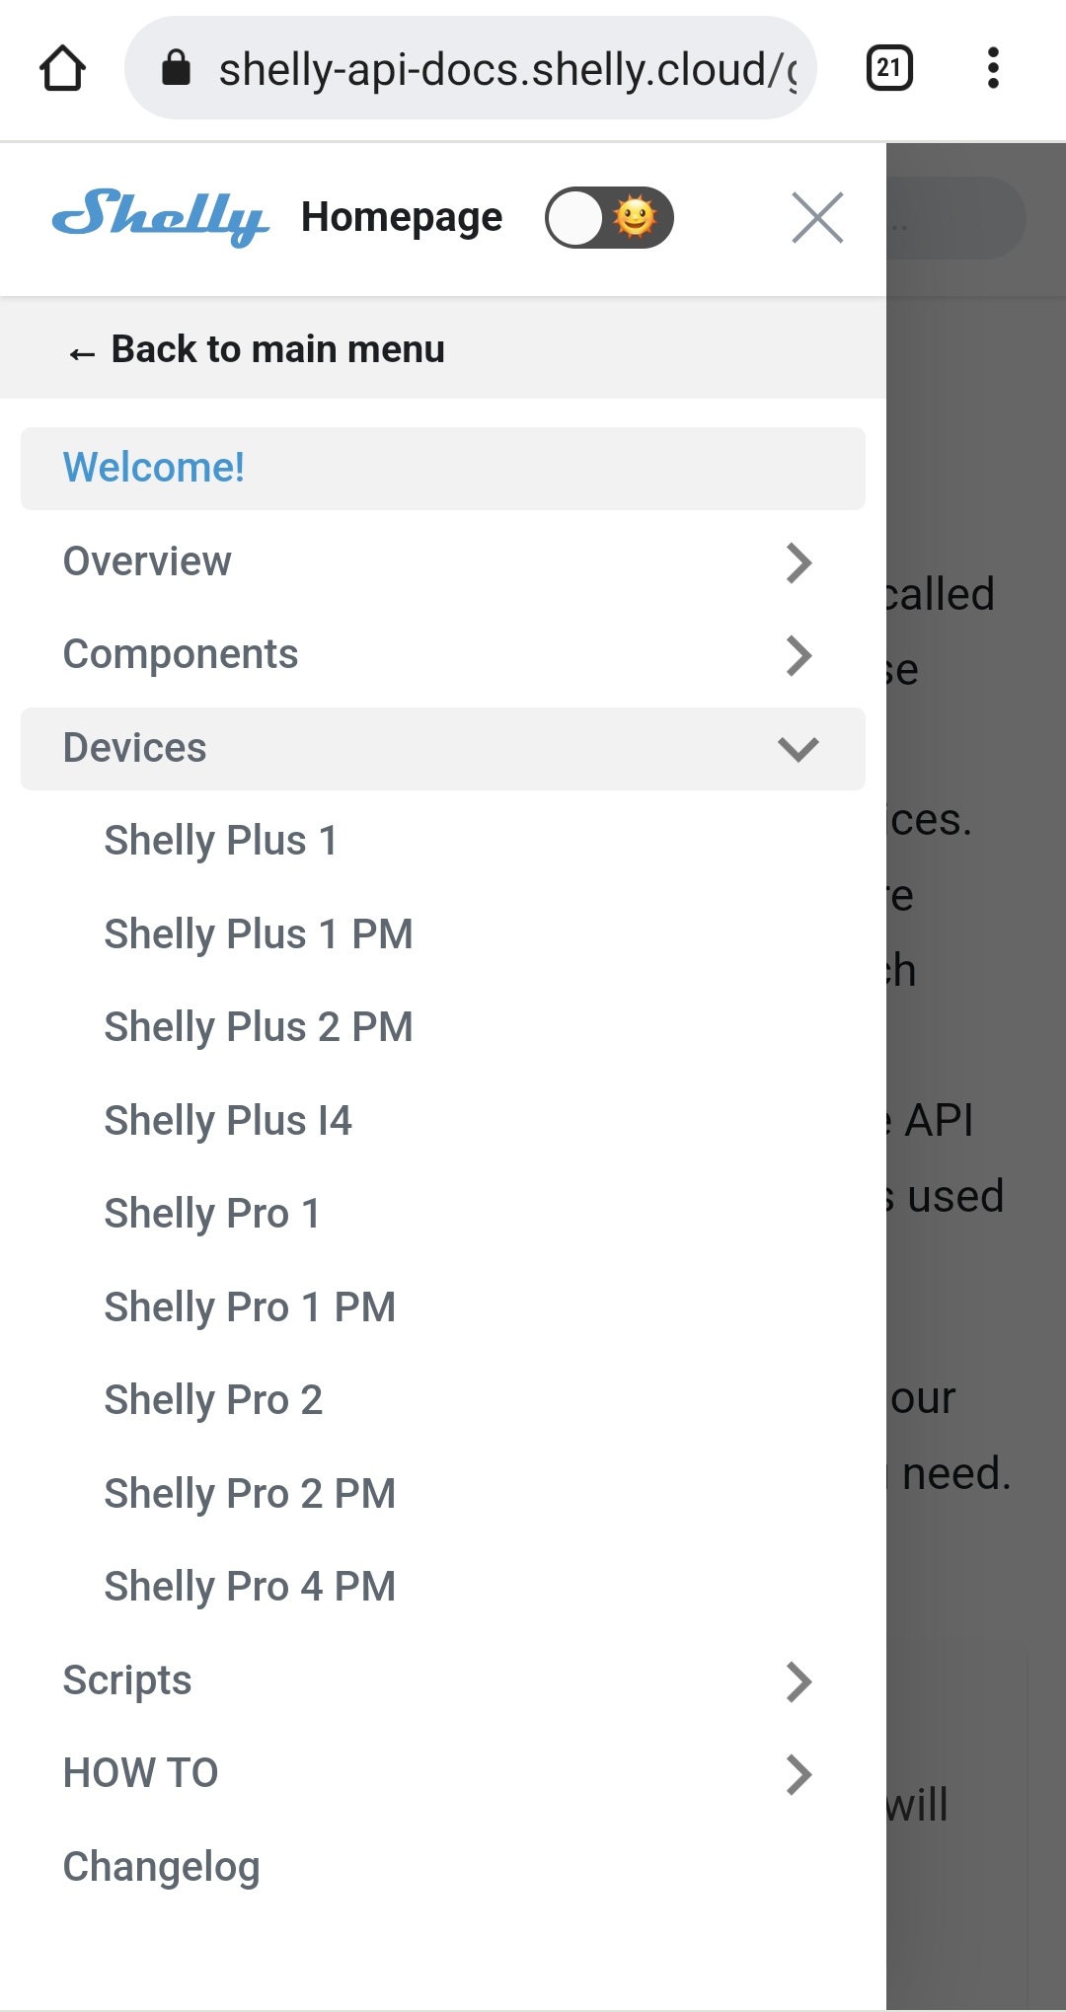Open the Shelly Plus 1 PM page

(x=259, y=934)
